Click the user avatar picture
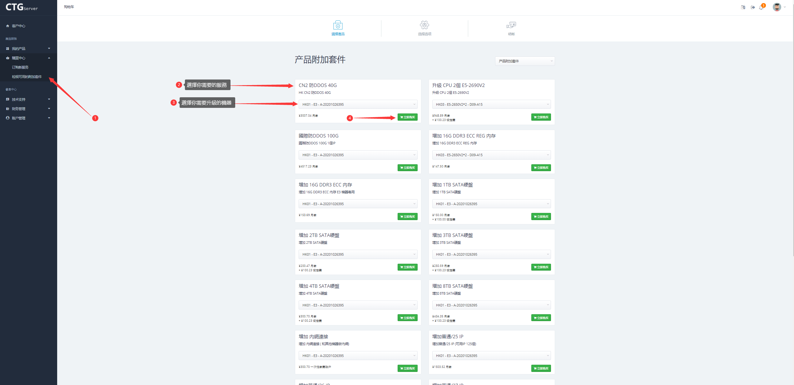Image resolution: width=794 pixels, height=385 pixels. (x=777, y=7)
